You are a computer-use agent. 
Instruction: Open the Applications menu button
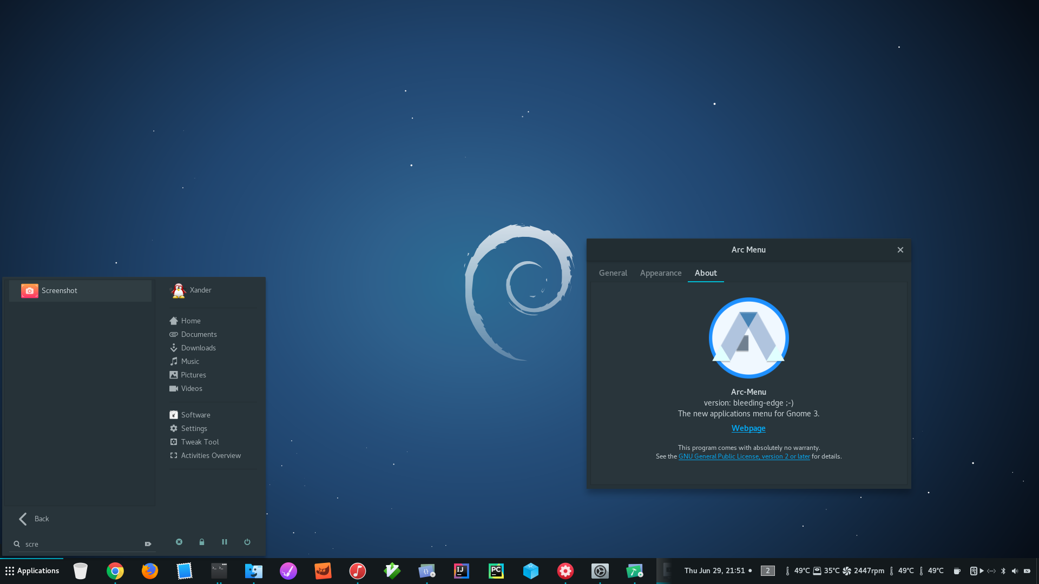coord(32,571)
